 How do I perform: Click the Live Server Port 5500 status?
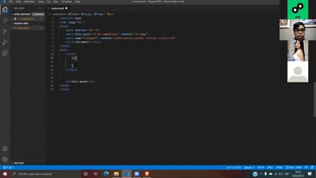point(293,168)
